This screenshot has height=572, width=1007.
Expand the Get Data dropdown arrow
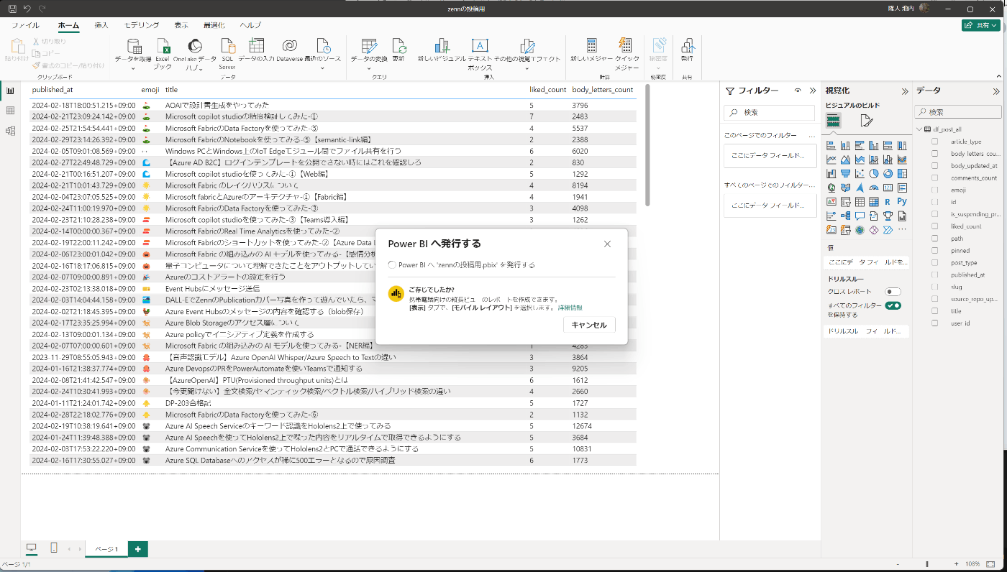[133, 70]
